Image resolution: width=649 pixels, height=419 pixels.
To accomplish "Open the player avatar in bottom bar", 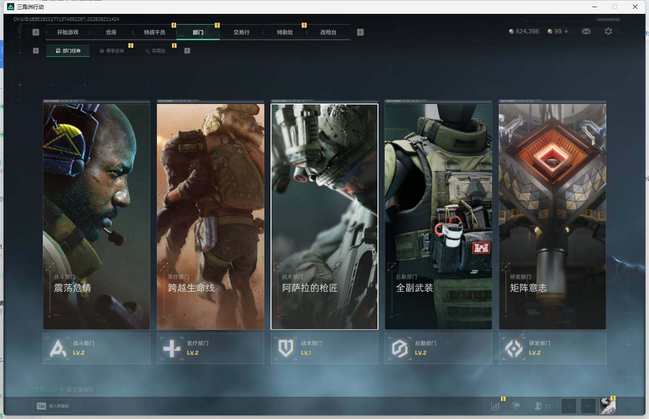I will coord(608,406).
